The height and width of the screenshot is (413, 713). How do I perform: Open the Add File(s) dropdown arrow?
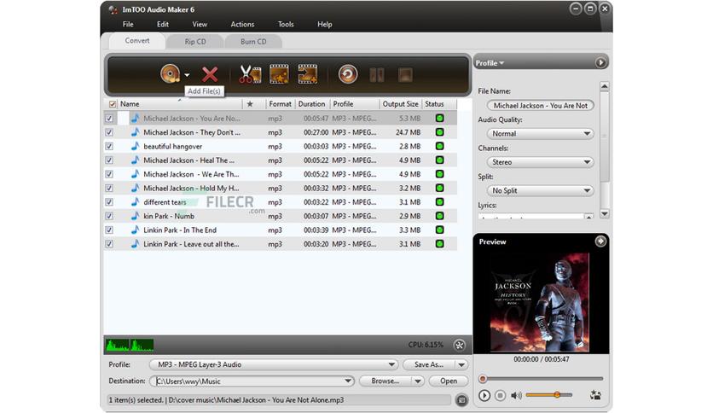pos(188,75)
